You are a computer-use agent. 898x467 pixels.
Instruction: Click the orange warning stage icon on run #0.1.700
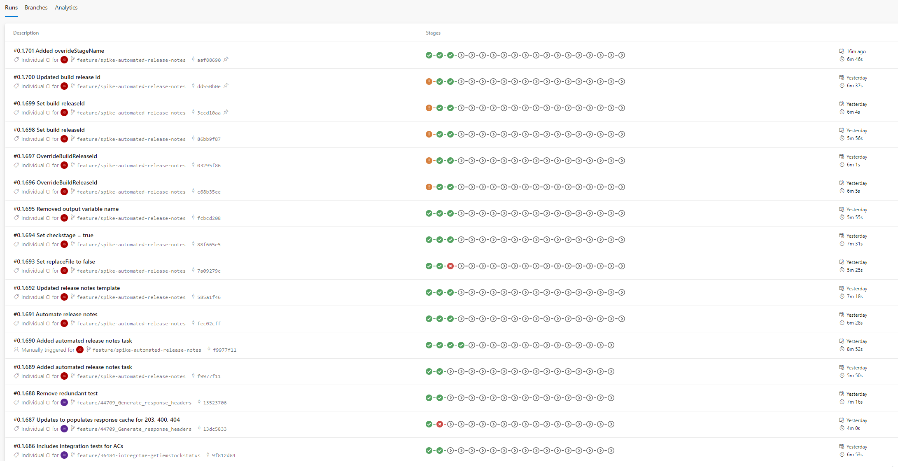pos(429,81)
